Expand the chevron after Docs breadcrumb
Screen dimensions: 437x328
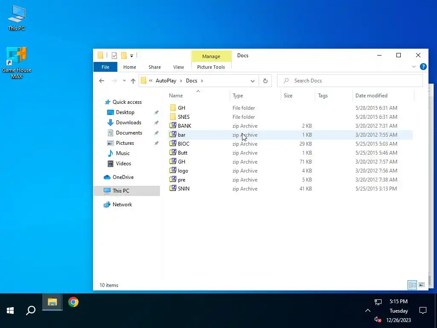(202, 81)
